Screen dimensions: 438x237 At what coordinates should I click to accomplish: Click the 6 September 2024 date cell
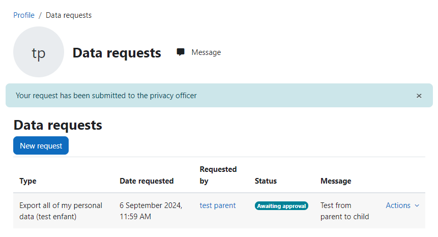click(x=151, y=211)
